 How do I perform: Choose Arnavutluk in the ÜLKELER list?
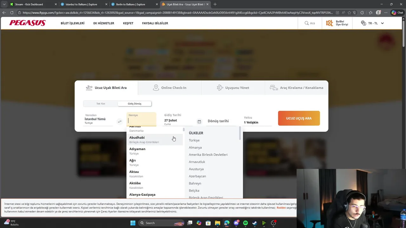click(197, 162)
